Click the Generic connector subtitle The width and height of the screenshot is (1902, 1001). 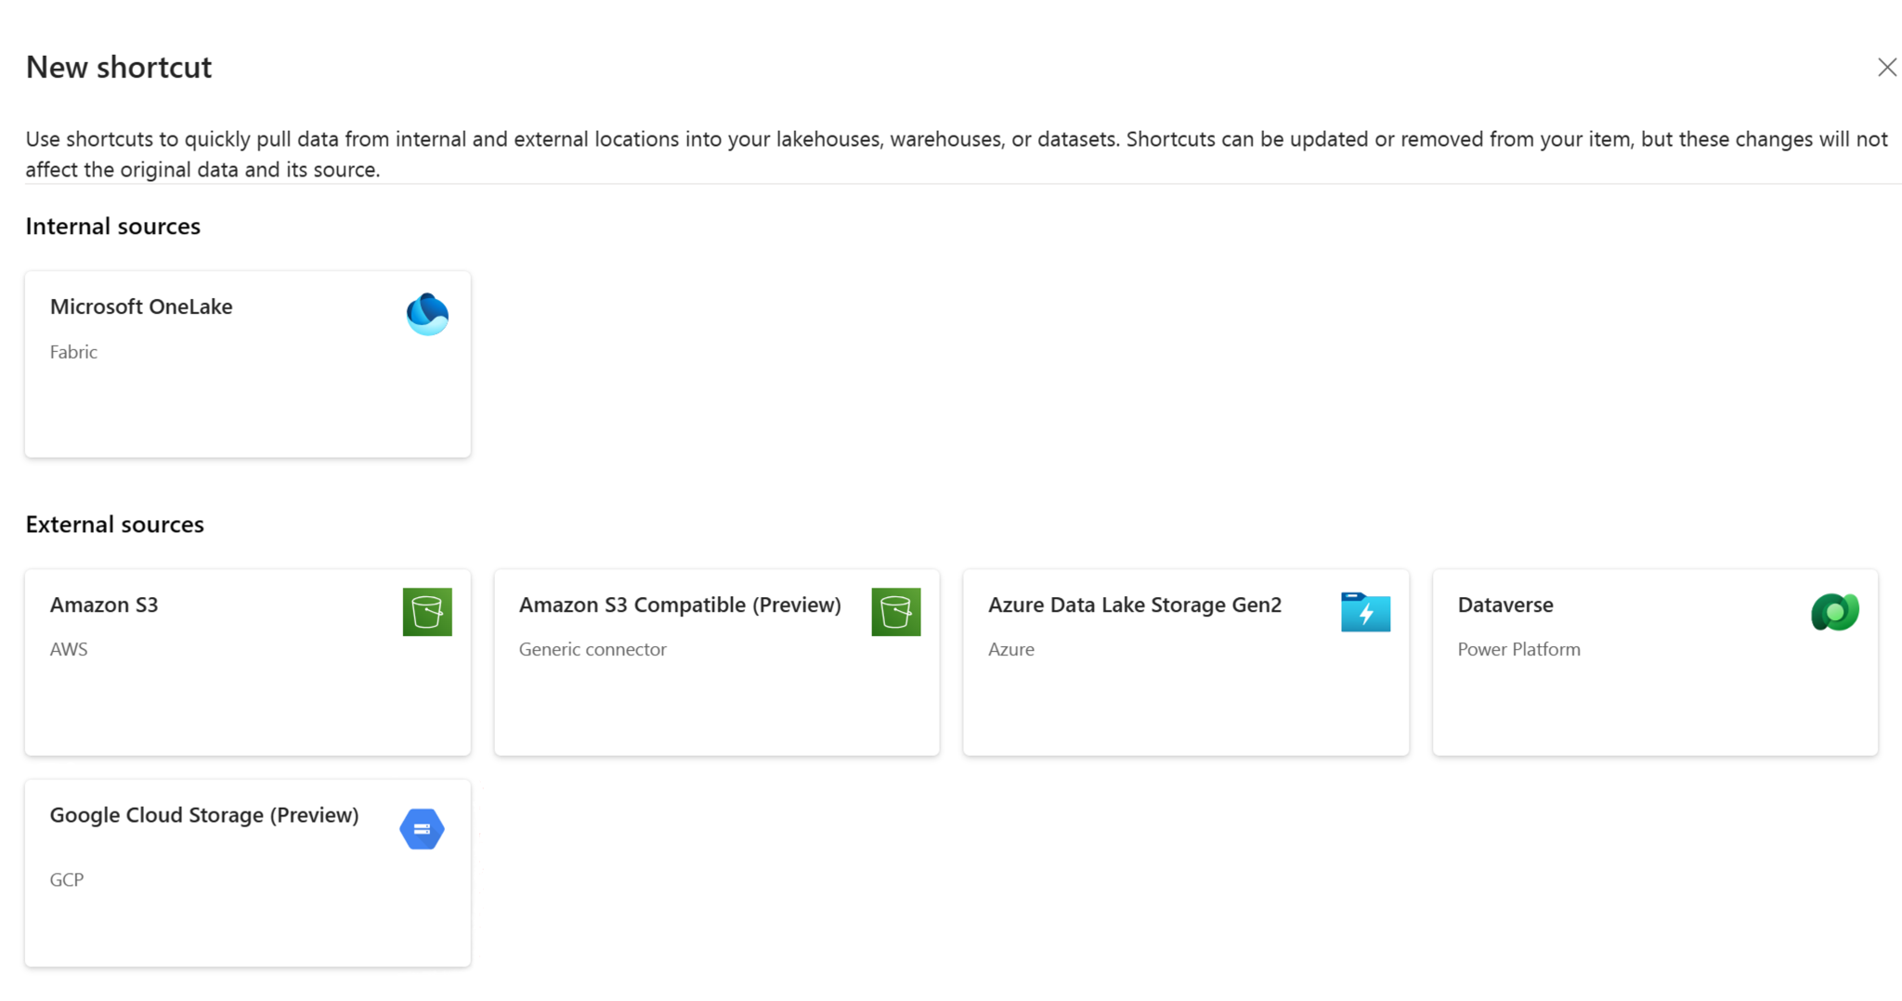tap(593, 649)
